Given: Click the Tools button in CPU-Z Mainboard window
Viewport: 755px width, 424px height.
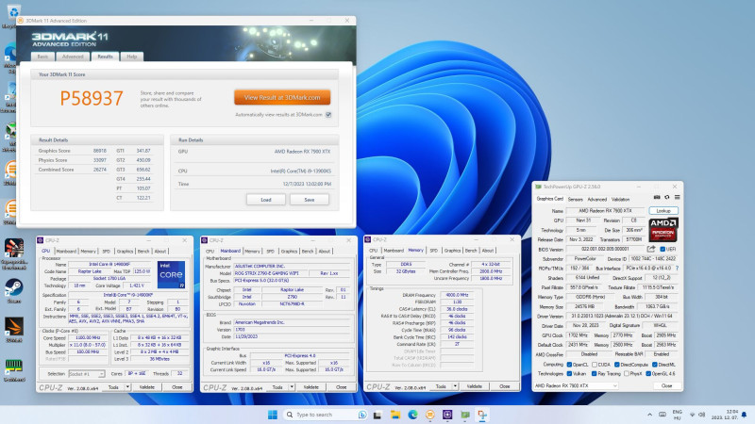Looking at the screenshot, I should [277, 387].
